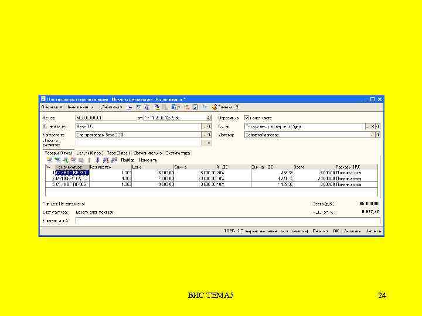Click the move row down arrow icon
This screenshot has height=316, width=422.
(97, 160)
